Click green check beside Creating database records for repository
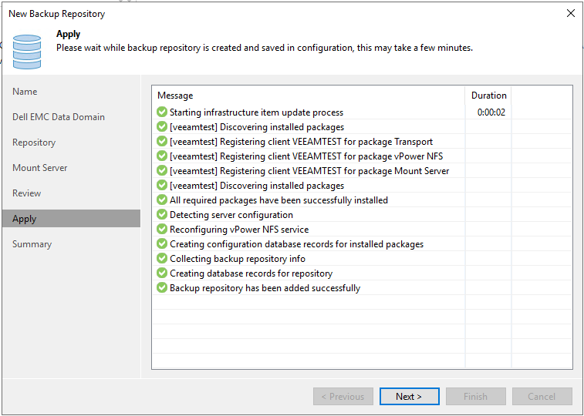 [162, 273]
